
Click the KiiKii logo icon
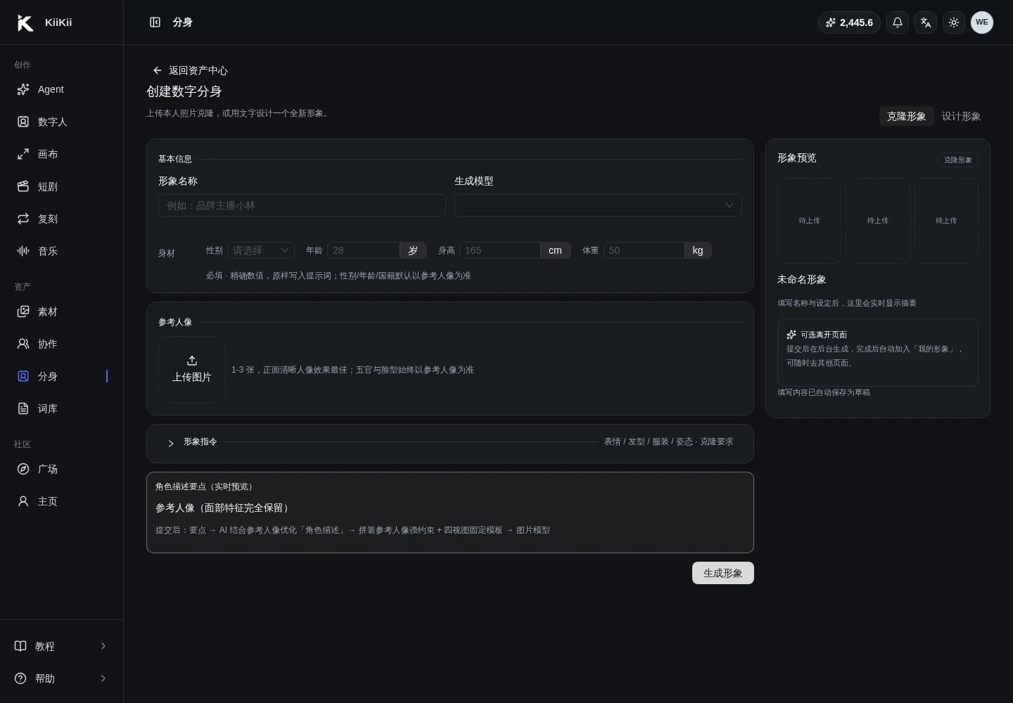pyautogui.click(x=25, y=22)
